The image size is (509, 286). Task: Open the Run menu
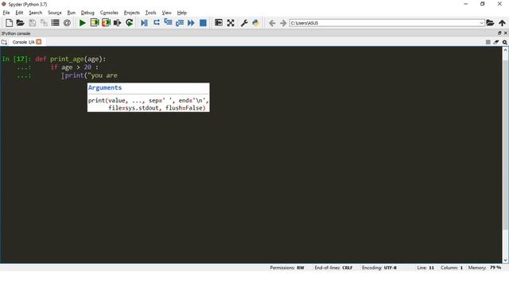[x=71, y=13]
